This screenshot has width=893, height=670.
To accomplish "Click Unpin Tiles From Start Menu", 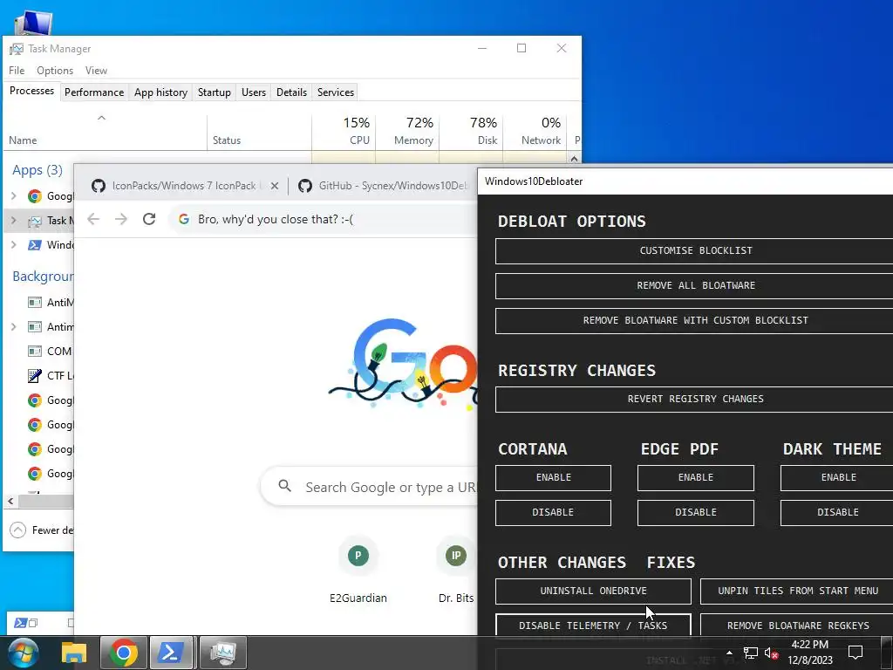I will coord(797,591).
